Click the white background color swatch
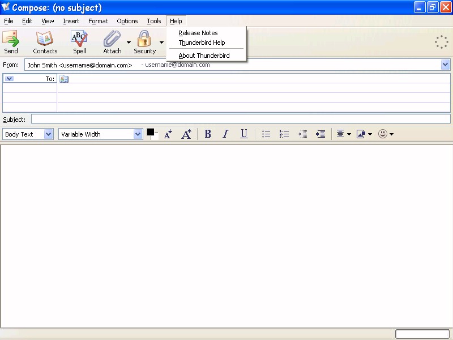The image size is (453, 340). click(155, 137)
